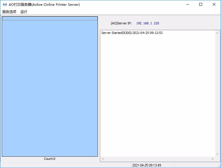Screen dimensions: 221x168
Task: Click the Server IP address 192.168.1.120
Action: pos(148,23)
